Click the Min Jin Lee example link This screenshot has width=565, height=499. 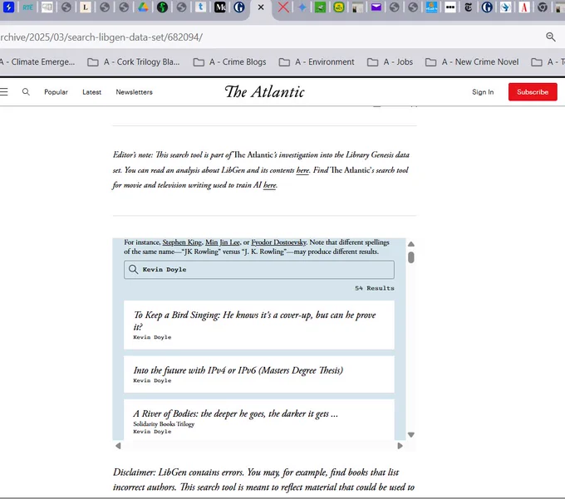pos(223,242)
